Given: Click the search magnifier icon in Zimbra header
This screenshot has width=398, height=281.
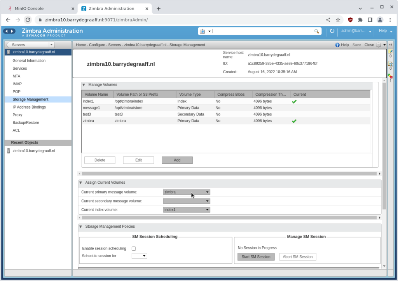Looking at the screenshot, I should tap(316, 31).
